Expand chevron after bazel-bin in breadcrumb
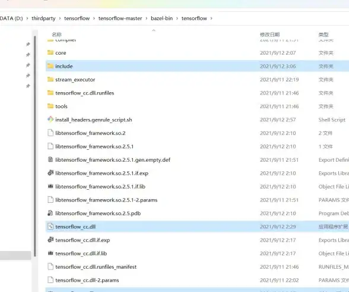 [x=177, y=18]
